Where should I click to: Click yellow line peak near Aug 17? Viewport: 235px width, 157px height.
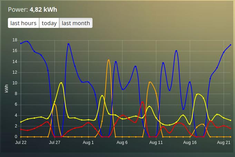point(197,94)
